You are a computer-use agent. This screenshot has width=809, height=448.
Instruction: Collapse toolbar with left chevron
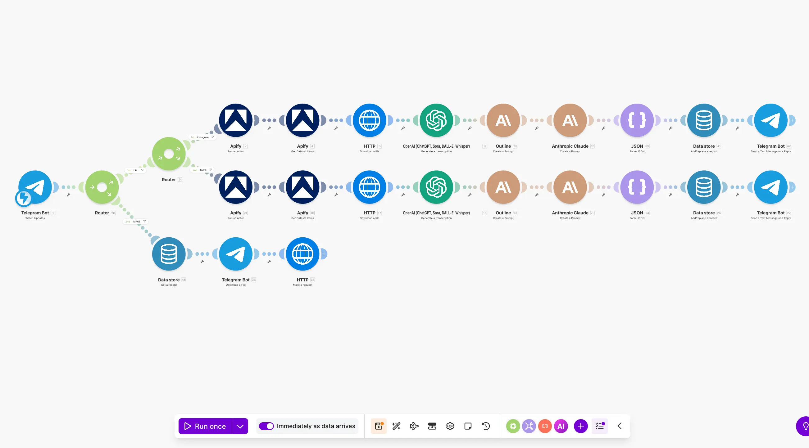tap(620, 426)
